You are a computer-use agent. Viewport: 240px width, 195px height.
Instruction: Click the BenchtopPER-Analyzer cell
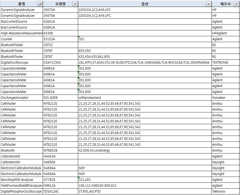pos(21,180)
